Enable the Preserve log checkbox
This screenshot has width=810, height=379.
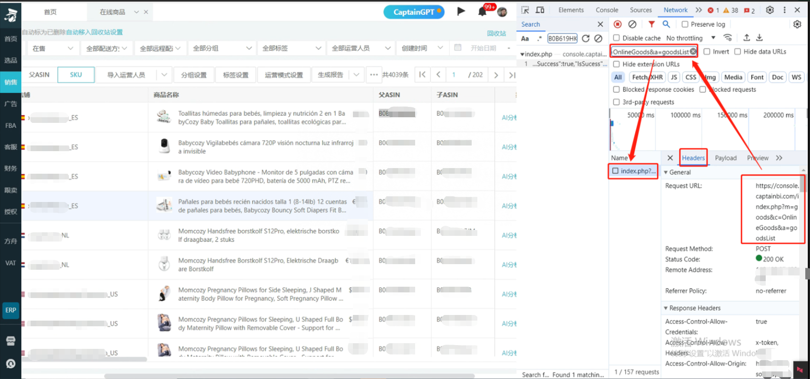coord(685,24)
